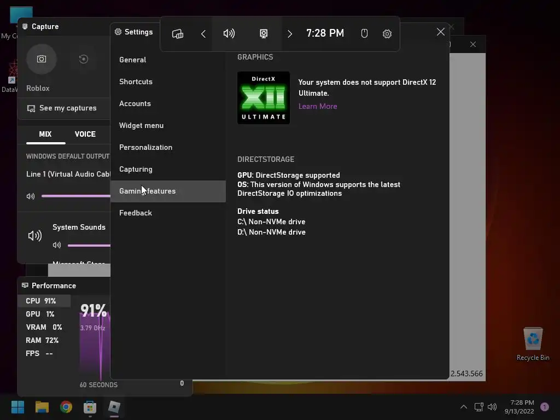Click the DirectX 12 Ultimate logo
The height and width of the screenshot is (420, 560).
coord(264,98)
